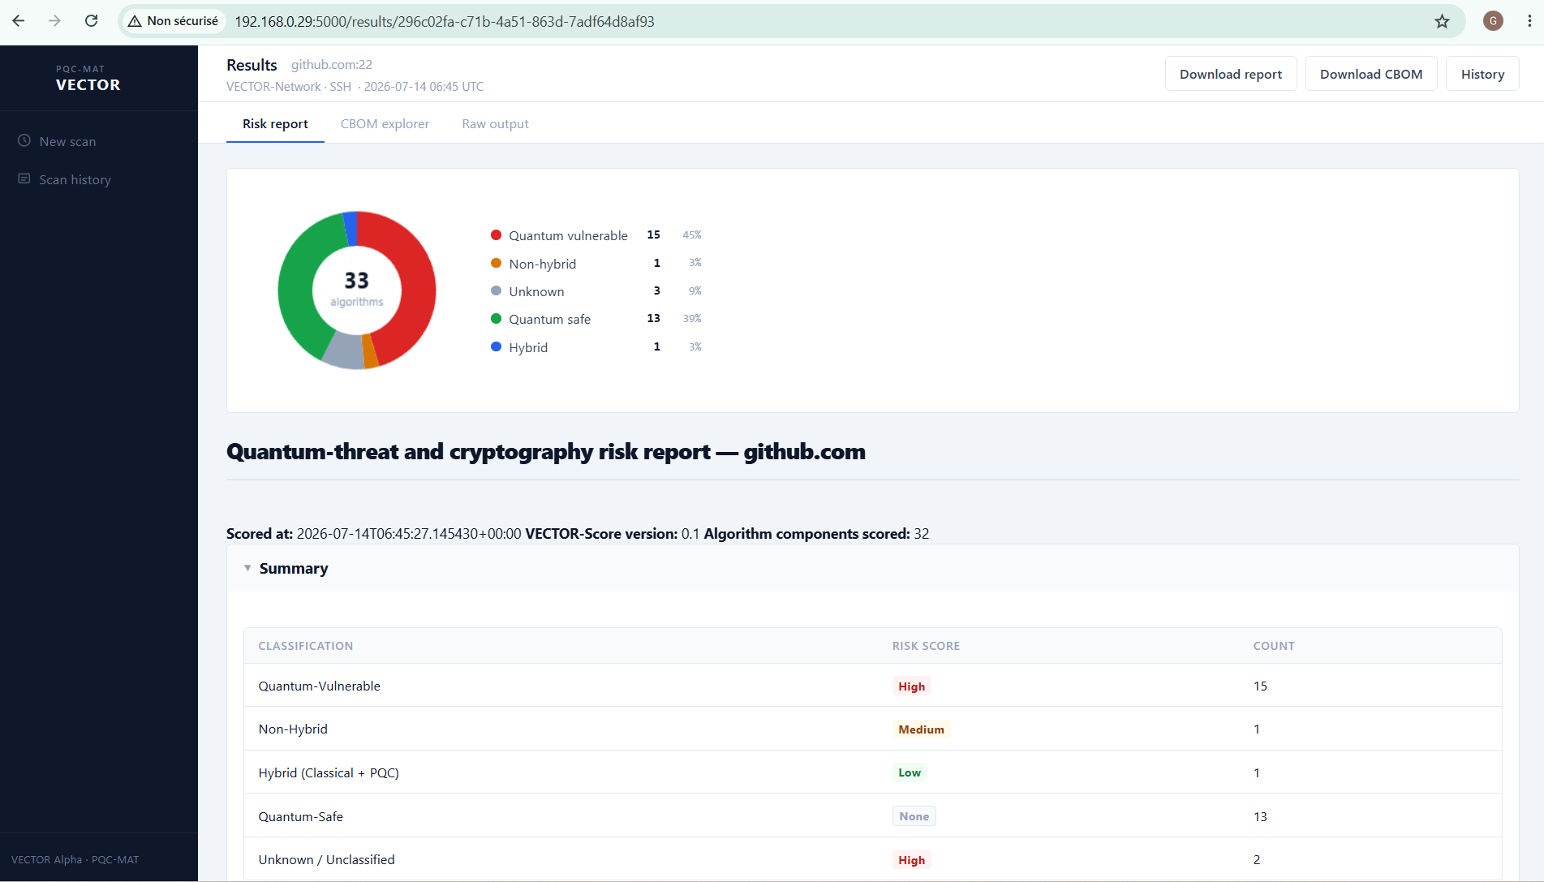1544x882 pixels.
Task: Click the VECTOR Alpha · PQC-MAT footer text
Action: (x=75, y=859)
